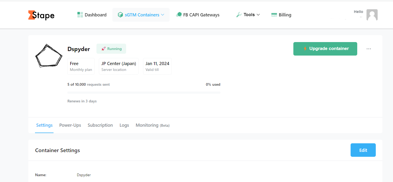Click the Running status badge
Screen dimensions: 393x182
111,49
